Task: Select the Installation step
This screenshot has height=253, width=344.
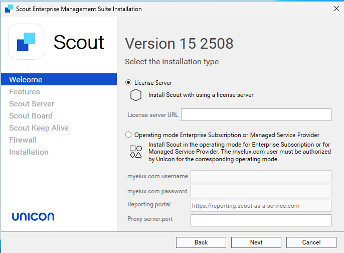Action: [29, 152]
